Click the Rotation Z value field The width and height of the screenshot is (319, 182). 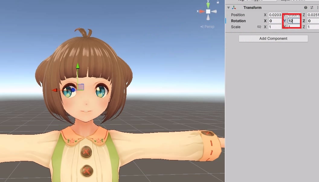pyautogui.click(x=313, y=21)
